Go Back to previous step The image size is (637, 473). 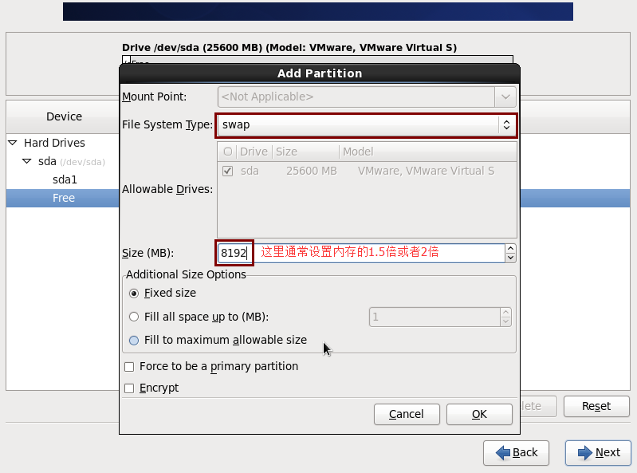(517, 453)
